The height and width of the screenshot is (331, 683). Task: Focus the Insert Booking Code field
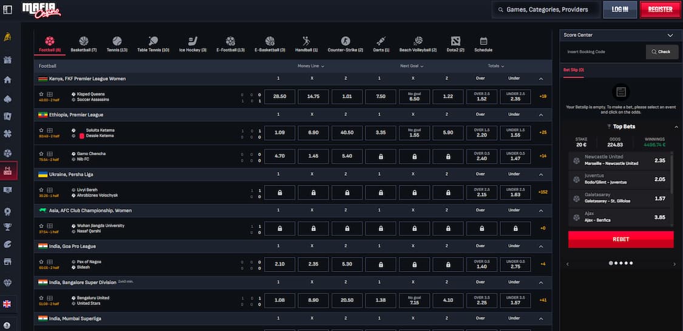[604, 52]
